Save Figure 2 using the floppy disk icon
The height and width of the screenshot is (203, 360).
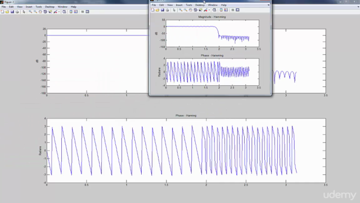point(12,12)
